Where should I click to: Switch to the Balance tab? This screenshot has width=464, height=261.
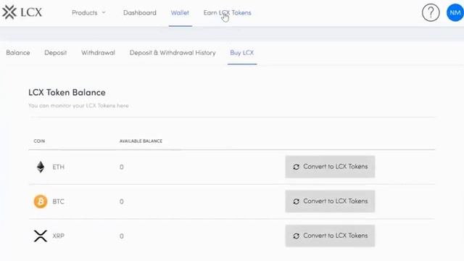[18, 53]
